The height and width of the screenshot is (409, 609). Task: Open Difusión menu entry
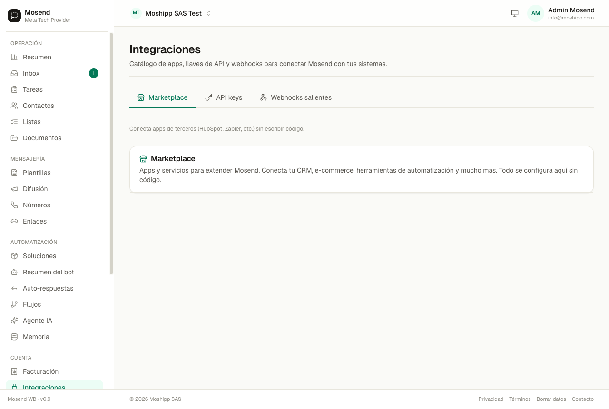click(54, 189)
